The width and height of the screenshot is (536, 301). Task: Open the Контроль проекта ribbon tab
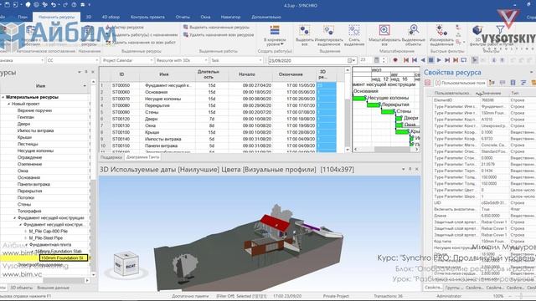point(147,17)
